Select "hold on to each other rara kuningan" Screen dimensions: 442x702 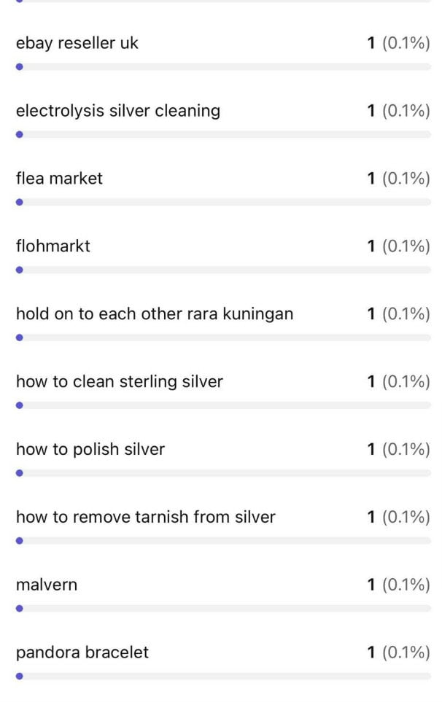coord(155,314)
